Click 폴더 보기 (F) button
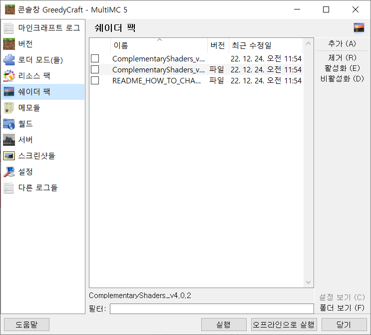 click(342, 308)
